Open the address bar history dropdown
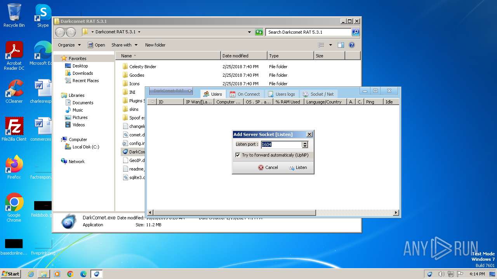 click(x=249, y=32)
